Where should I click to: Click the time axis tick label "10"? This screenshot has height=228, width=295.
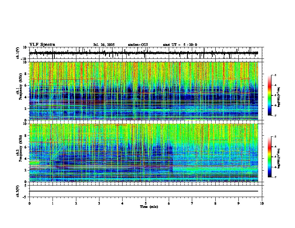click(x=262, y=203)
